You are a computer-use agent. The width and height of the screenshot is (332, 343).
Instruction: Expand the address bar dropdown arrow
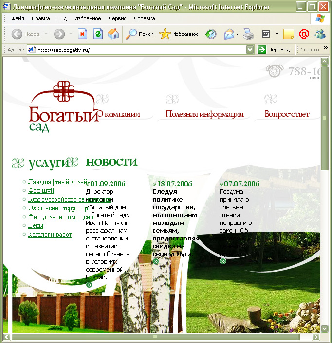250,50
